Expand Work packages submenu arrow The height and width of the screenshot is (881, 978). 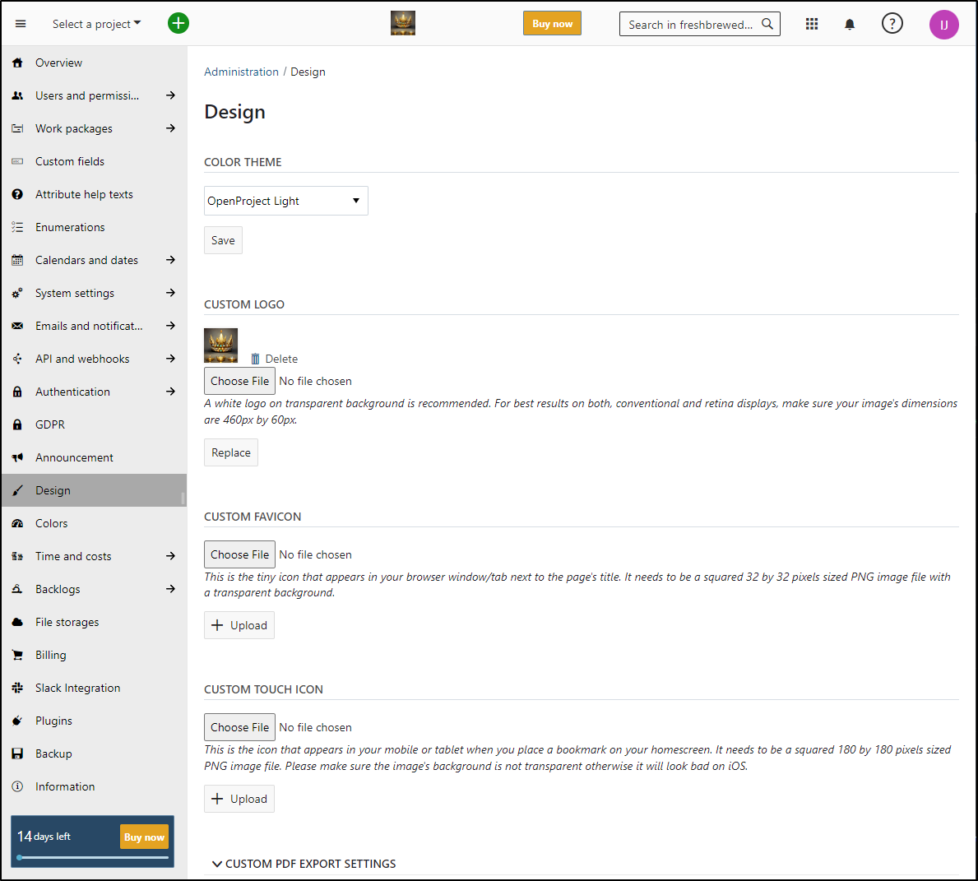(170, 128)
